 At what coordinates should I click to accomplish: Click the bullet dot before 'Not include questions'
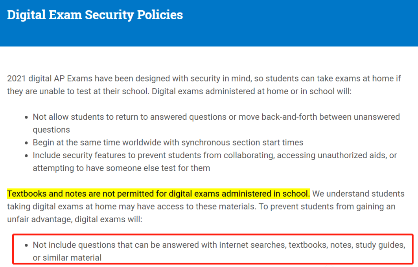[26, 245]
